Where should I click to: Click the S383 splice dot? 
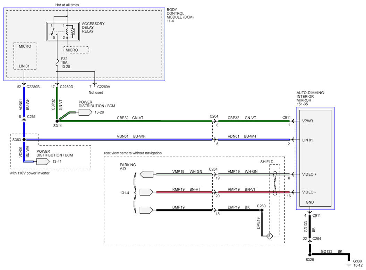pos(24,139)
